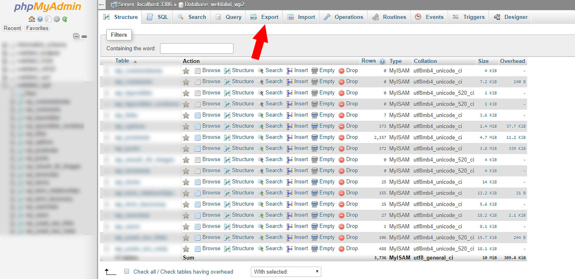Click MySQL documentation page icon in sidebar
Image resolution: width=575 pixels, height=279 pixels.
pos(48,19)
